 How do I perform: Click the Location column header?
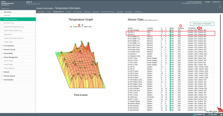[x=150, y=28]
